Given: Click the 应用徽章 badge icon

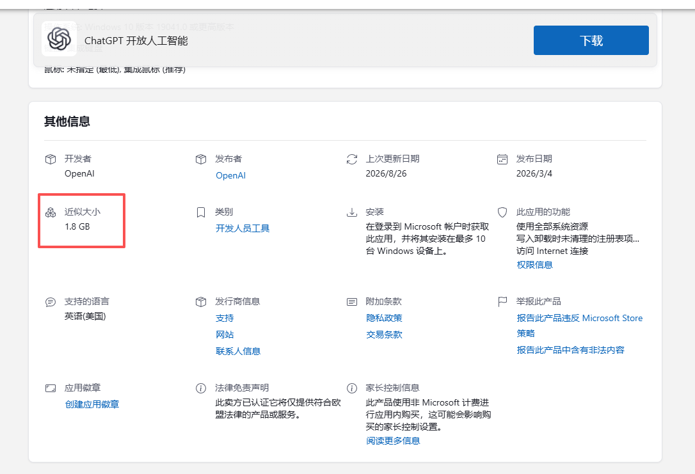Looking at the screenshot, I should (x=51, y=388).
